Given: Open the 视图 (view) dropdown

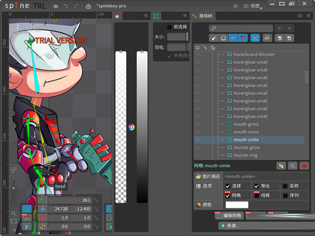Looking at the screenshot, I should (270, 6).
